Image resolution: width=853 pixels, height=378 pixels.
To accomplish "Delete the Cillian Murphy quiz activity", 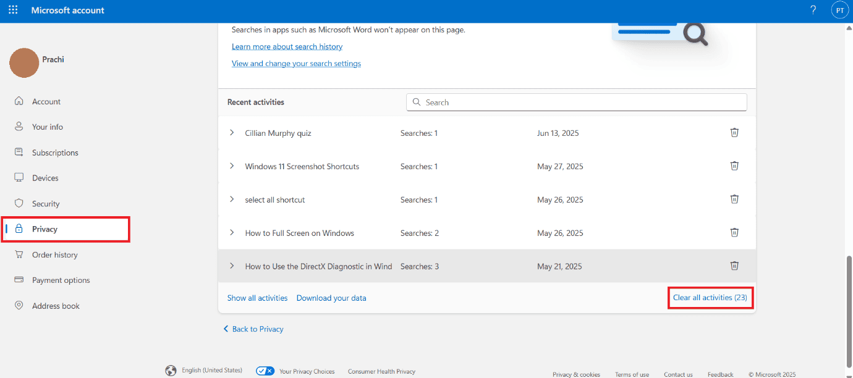I will (734, 133).
